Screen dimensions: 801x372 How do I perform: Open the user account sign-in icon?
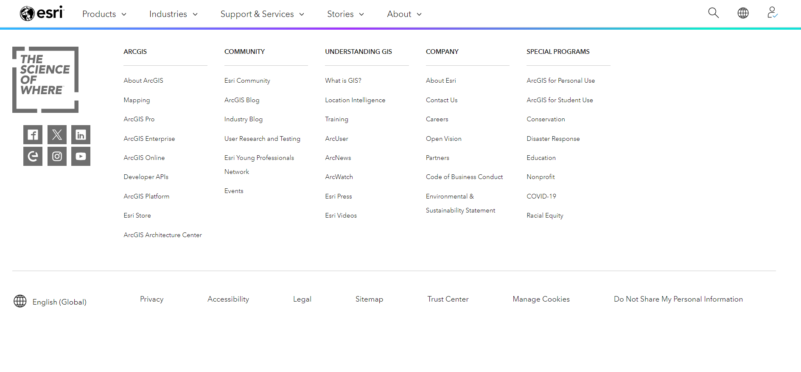tap(772, 13)
